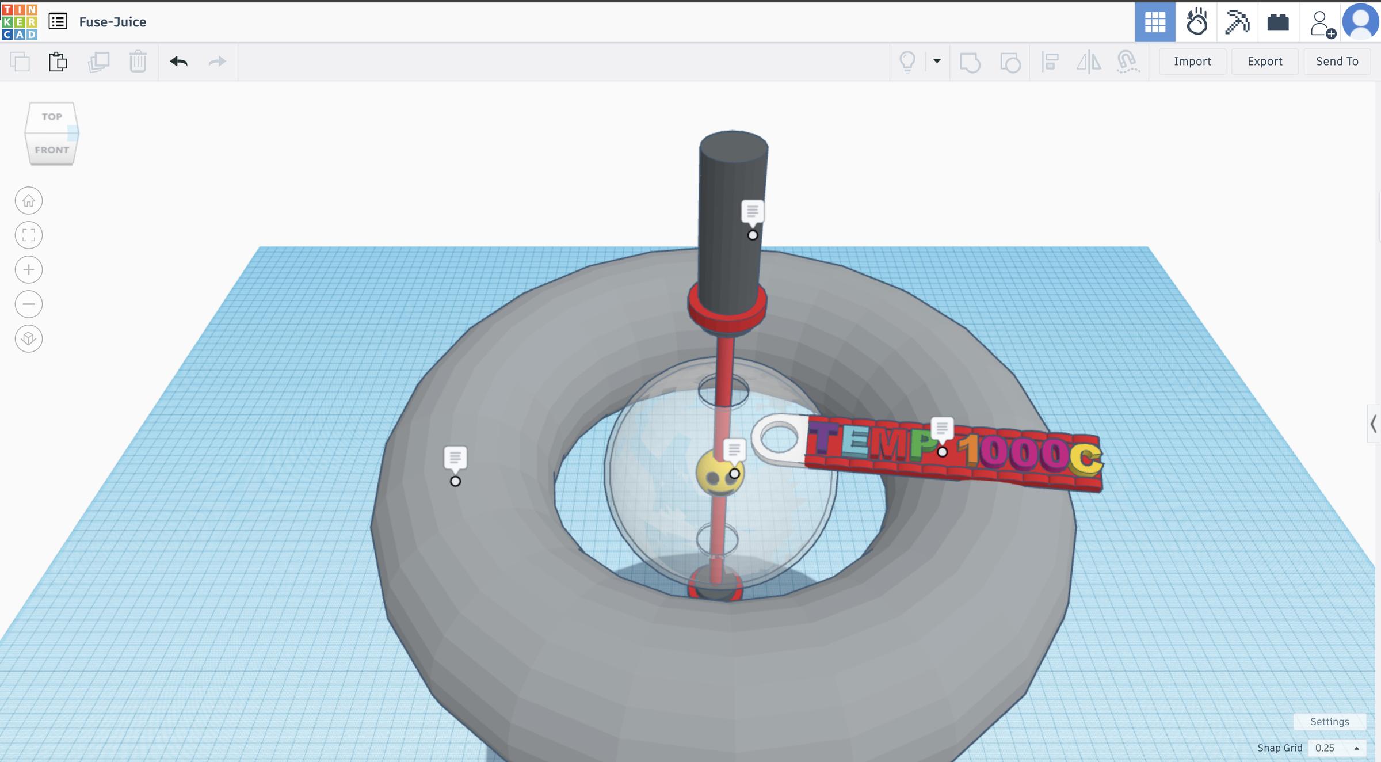1381x762 pixels.
Task: Switch to the Brick view
Action: click(x=1277, y=22)
